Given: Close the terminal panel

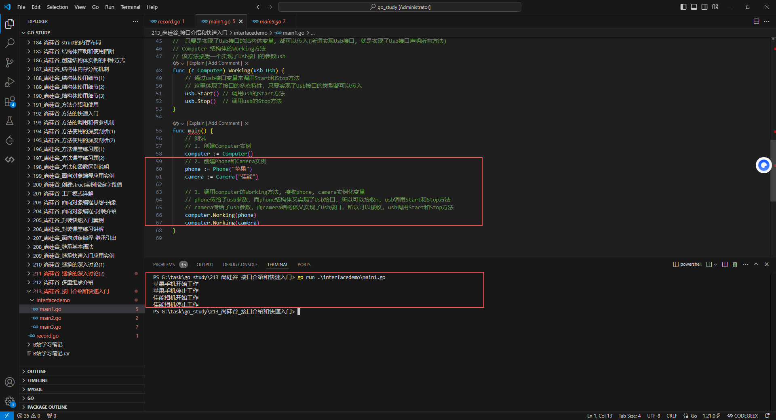Looking at the screenshot, I should coord(767,265).
